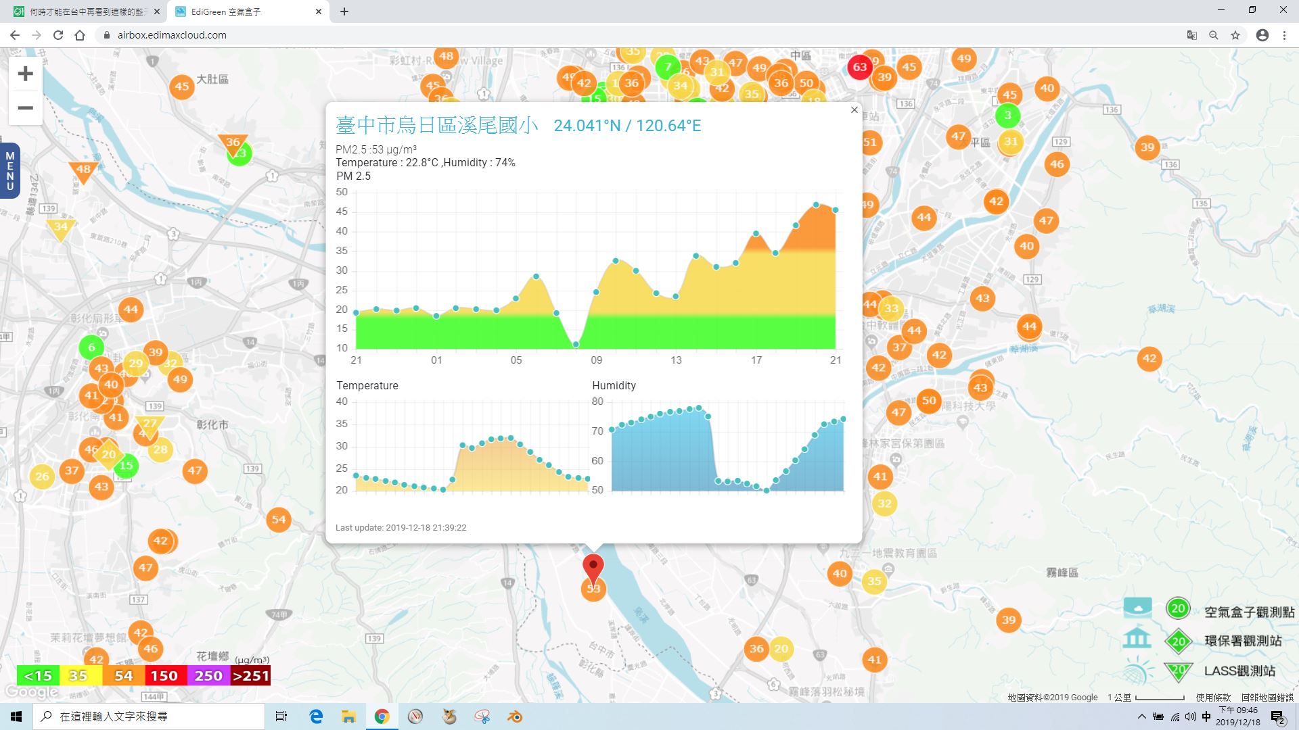
Task: Click the green <15 legend color swatch
Action: 38,675
